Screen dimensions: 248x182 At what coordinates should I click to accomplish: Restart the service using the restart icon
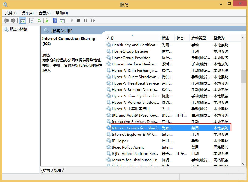click(93, 20)
